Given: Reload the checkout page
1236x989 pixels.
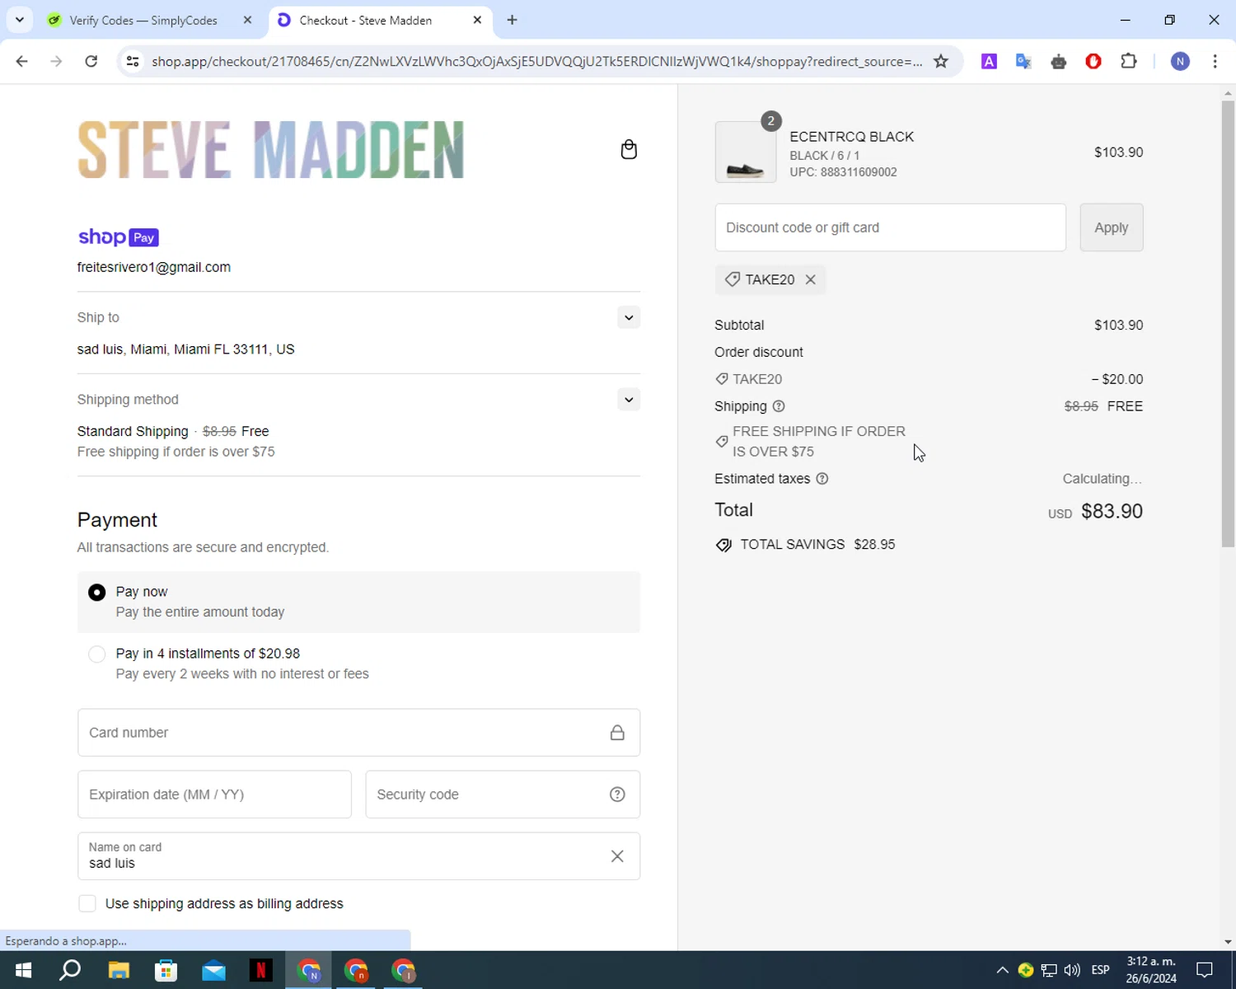Looking at the screenshot, I should point(91,61).
